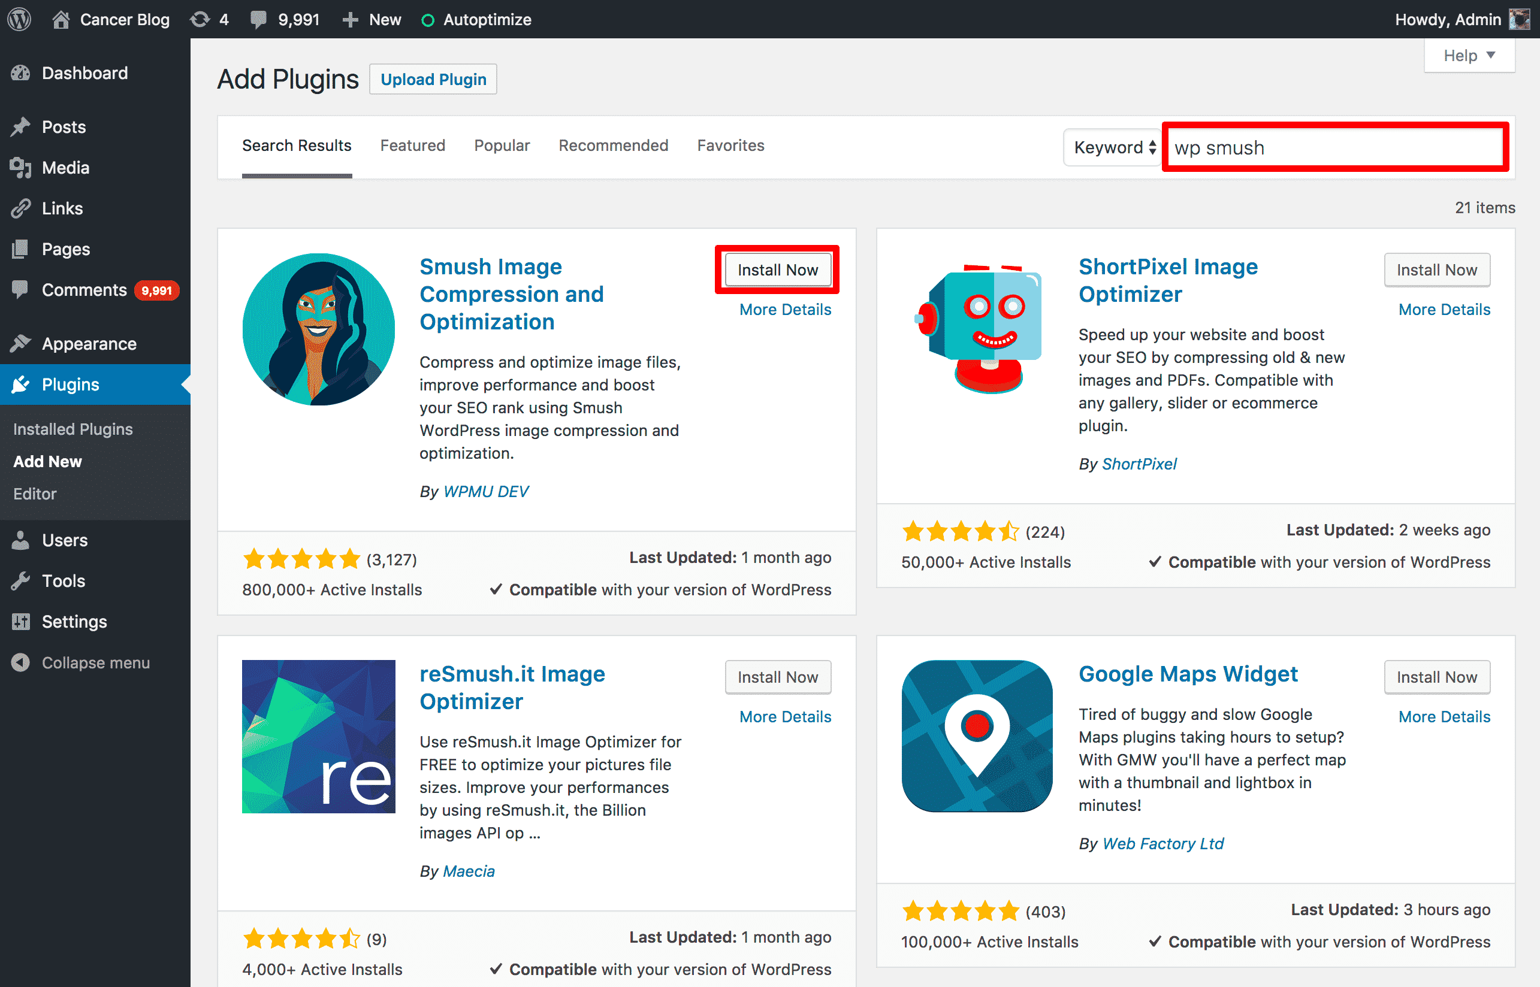Click the Settings sliders icon
The height and width of the screenshot is (987, 1540).
(20, 622)
